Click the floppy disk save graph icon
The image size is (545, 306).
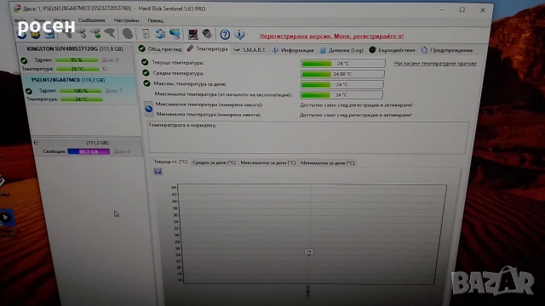158,172
